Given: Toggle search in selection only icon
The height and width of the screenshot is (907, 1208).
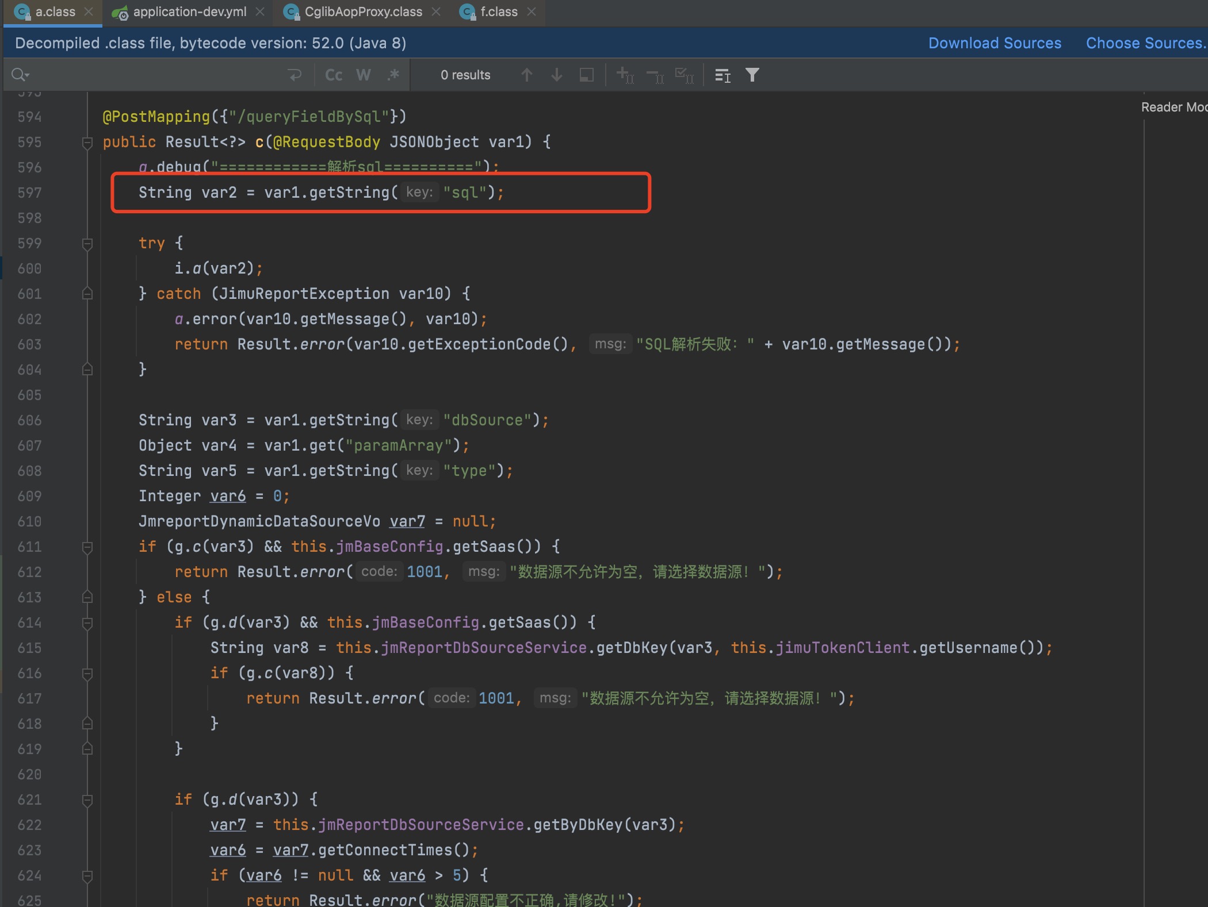Looking at the screenshot, I should pos(586,75).
